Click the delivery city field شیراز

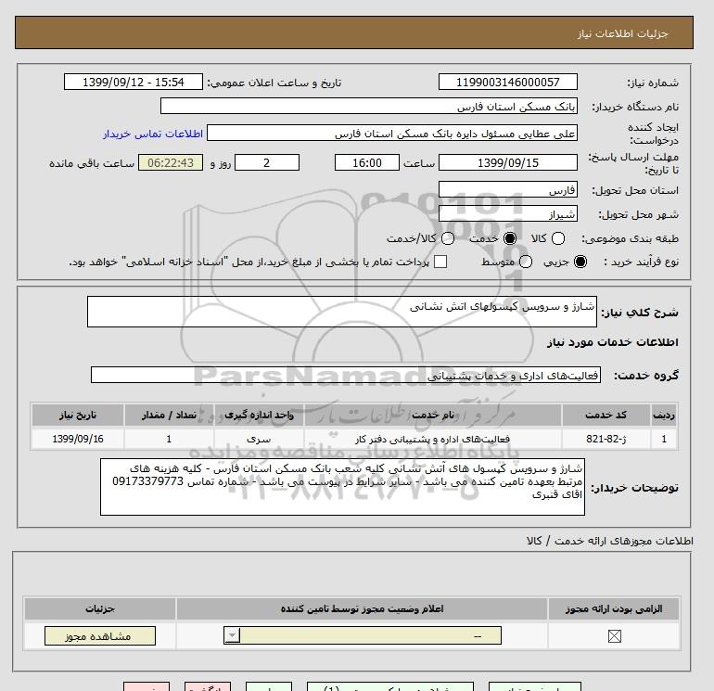(x=508, y=213)
